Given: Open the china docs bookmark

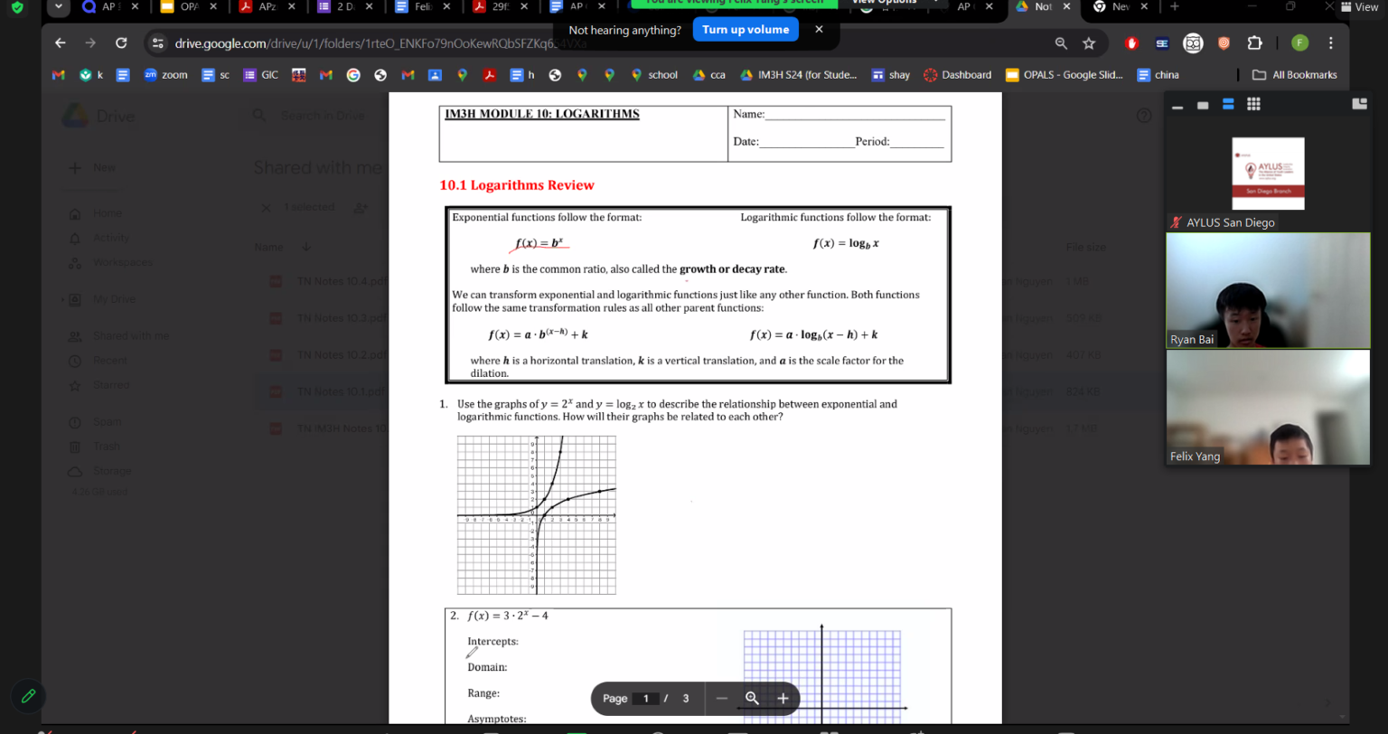Looking at the screenshot, I should 1158,75.
